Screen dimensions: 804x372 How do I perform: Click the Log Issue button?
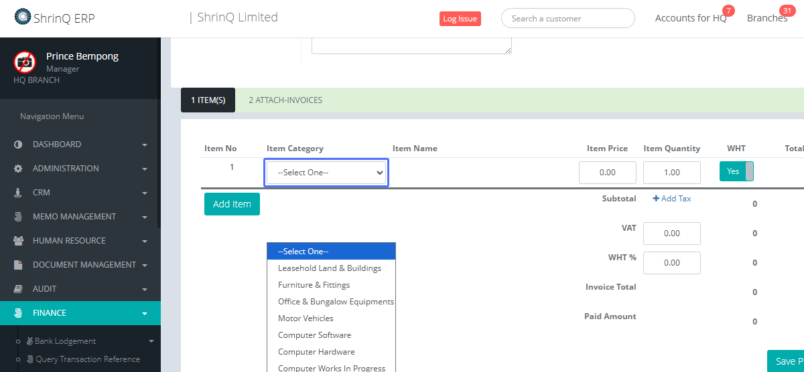coord(460,19)
